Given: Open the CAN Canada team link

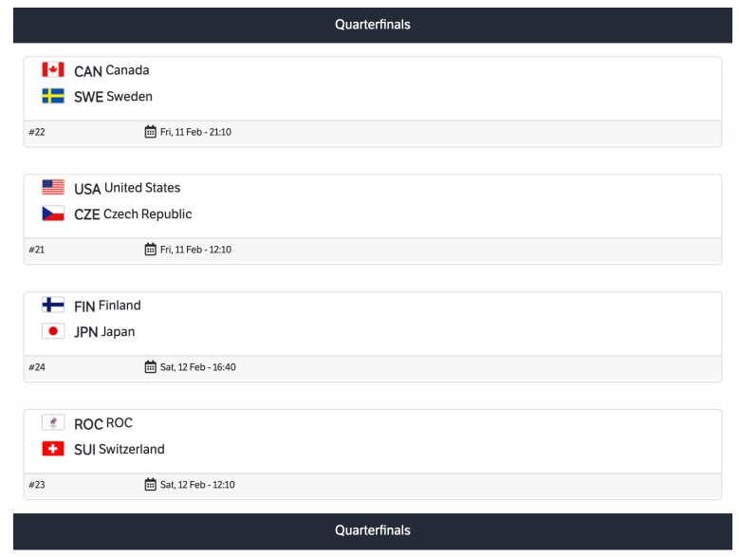Looking at the screenshot, I should click(111, 71).
